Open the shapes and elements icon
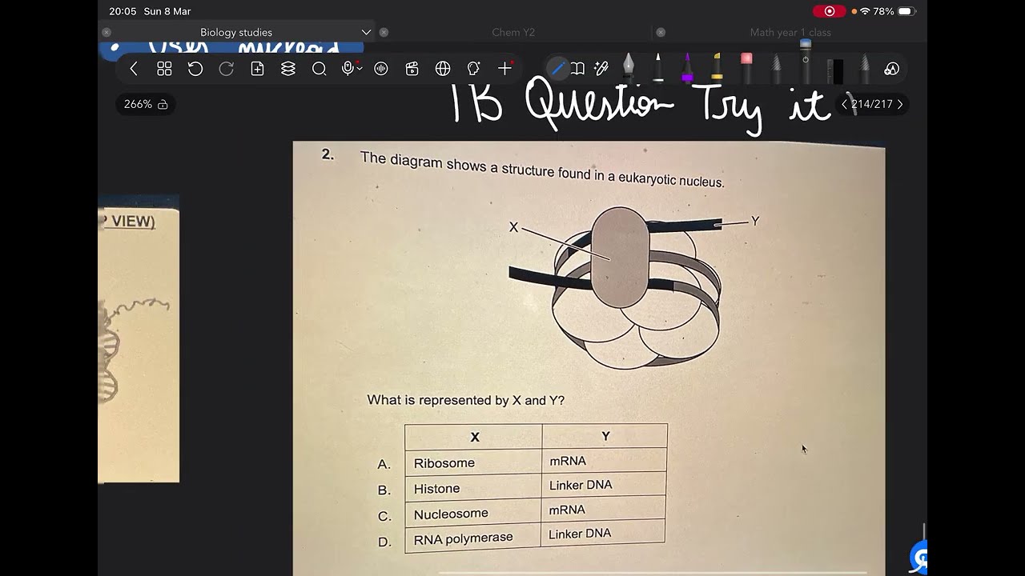Screen dimensions: 1025x576 coord(892,69)
